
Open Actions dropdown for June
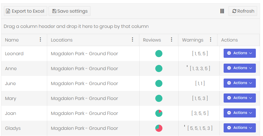[x=240, y=83]
